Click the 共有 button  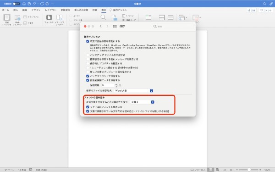[x=251, y=11]
